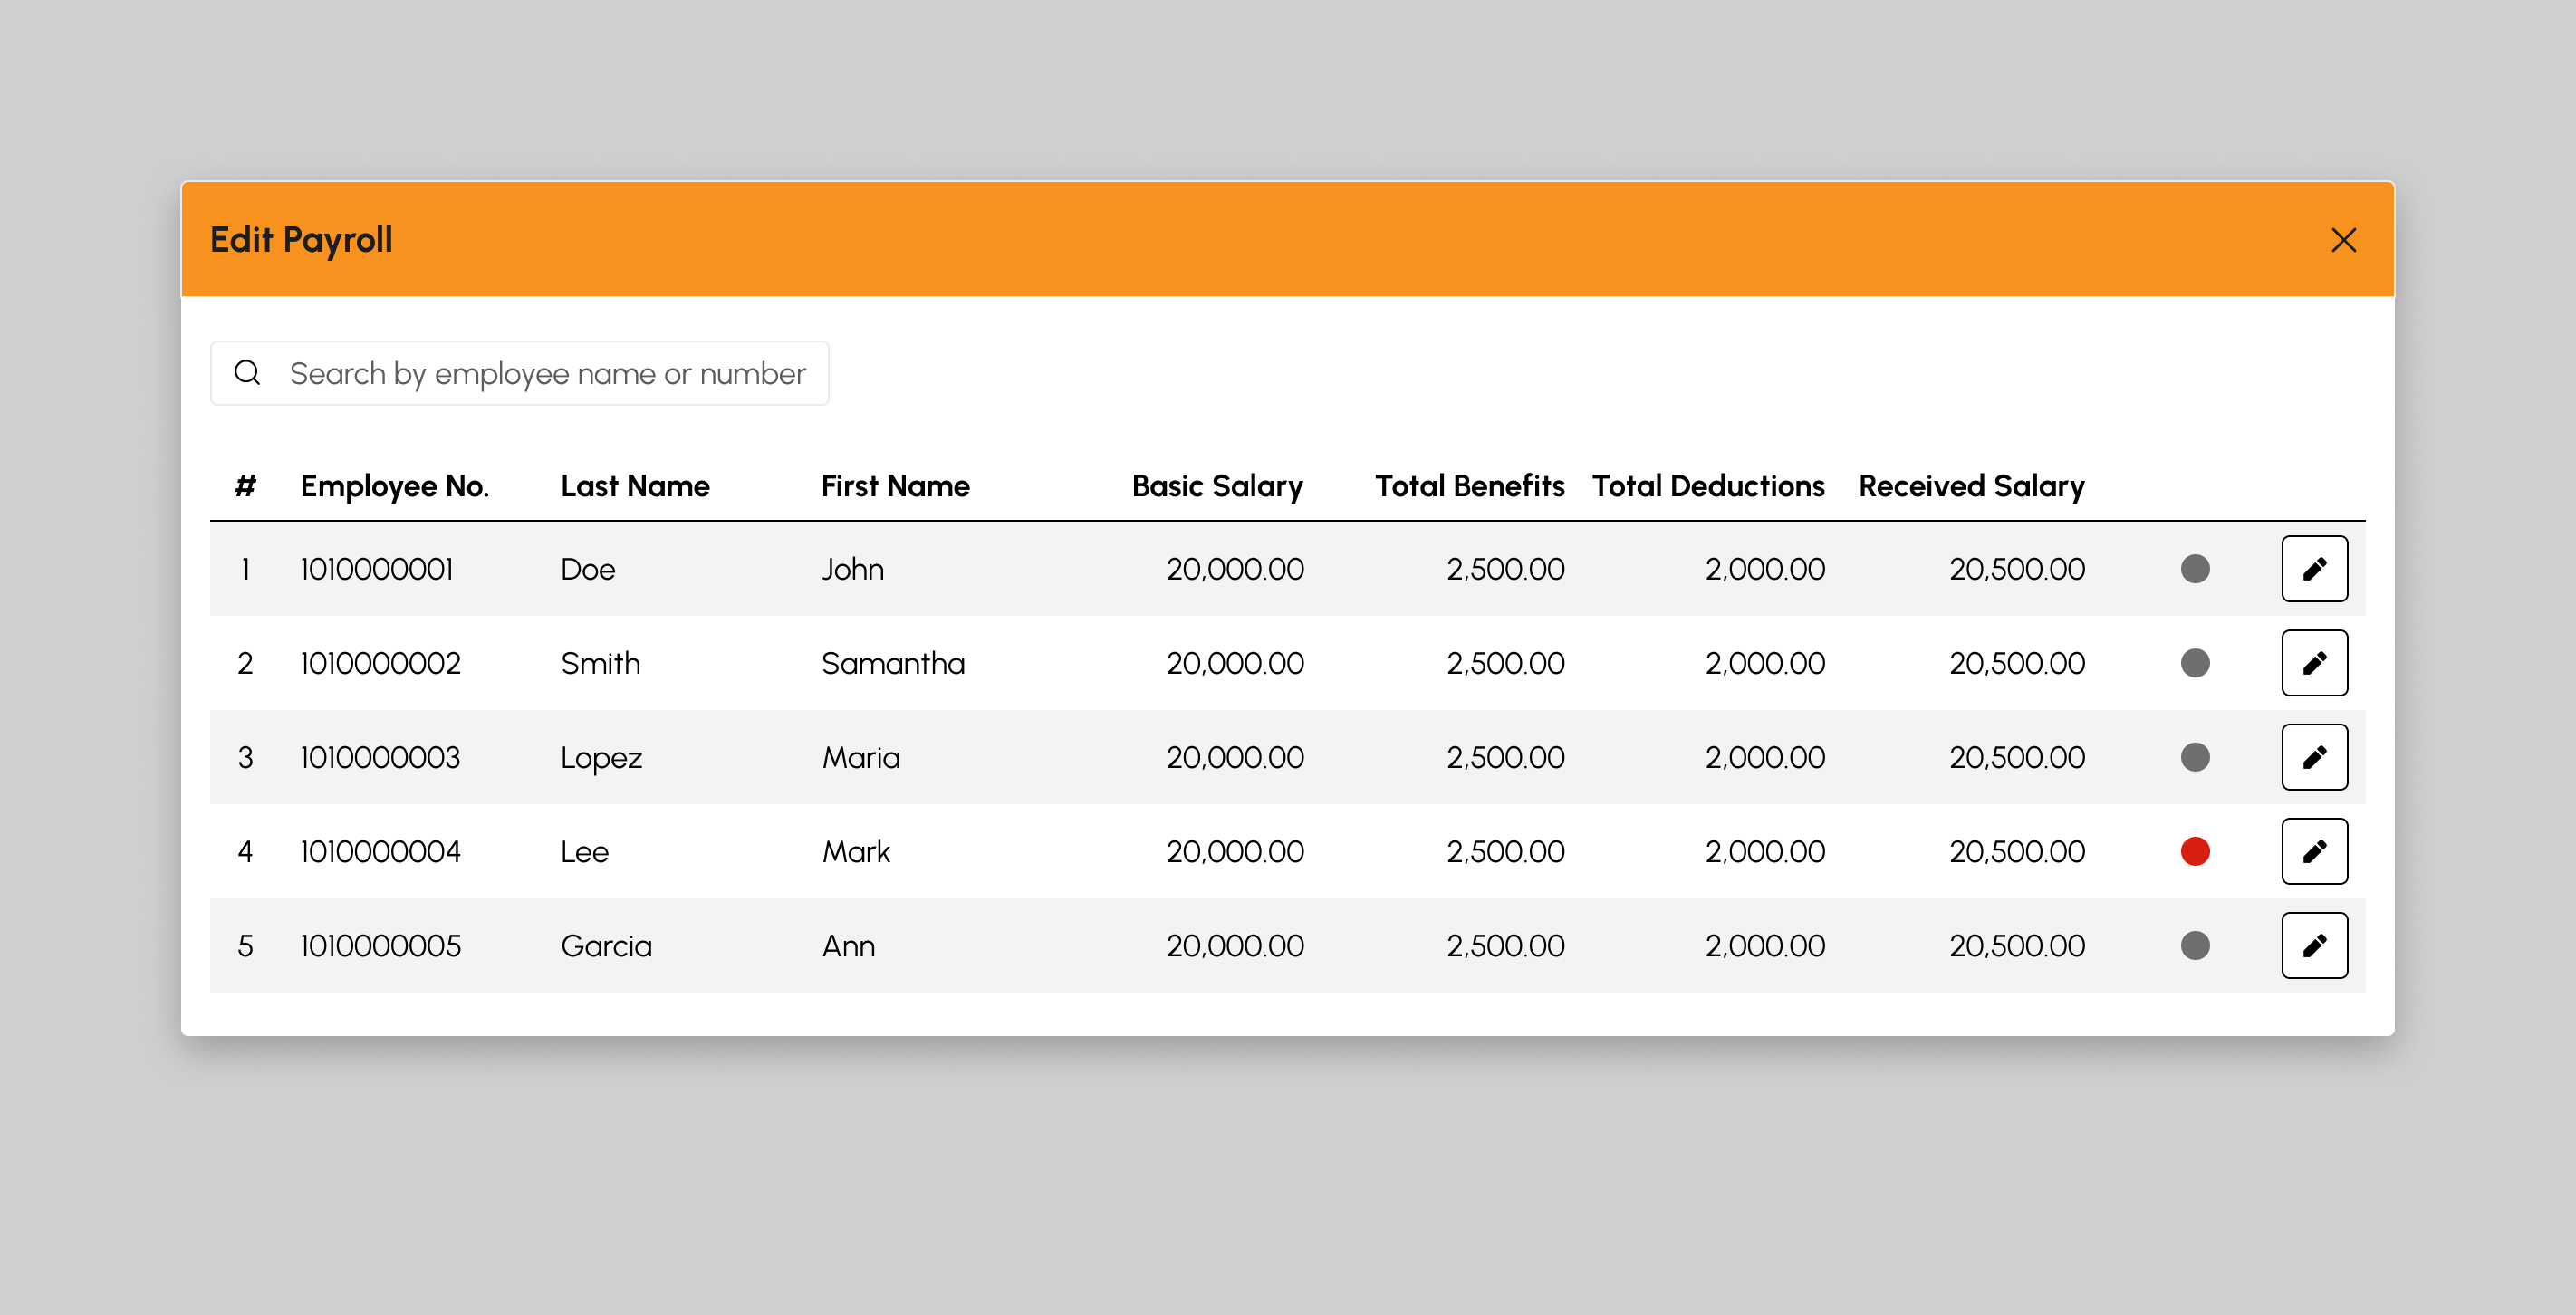
Task: Close the Edit Payroll dialog
Action: point(2343,240)
